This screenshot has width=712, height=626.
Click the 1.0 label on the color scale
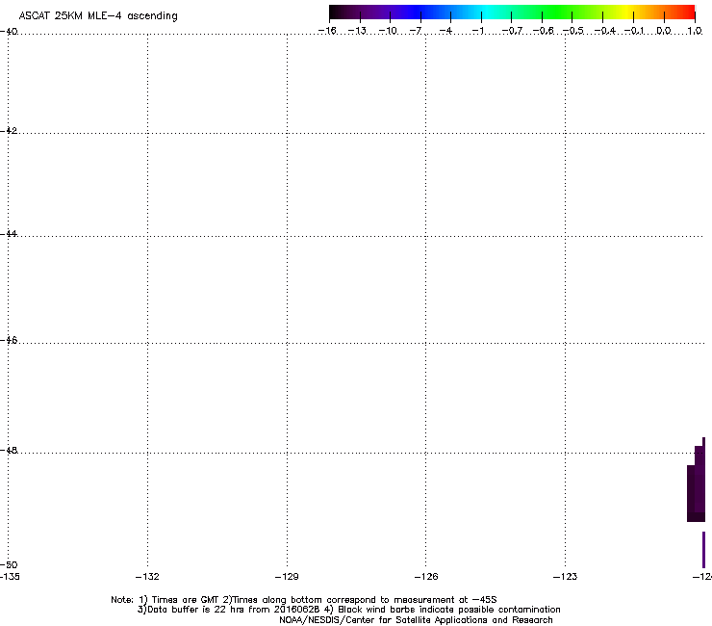[695, 31]
